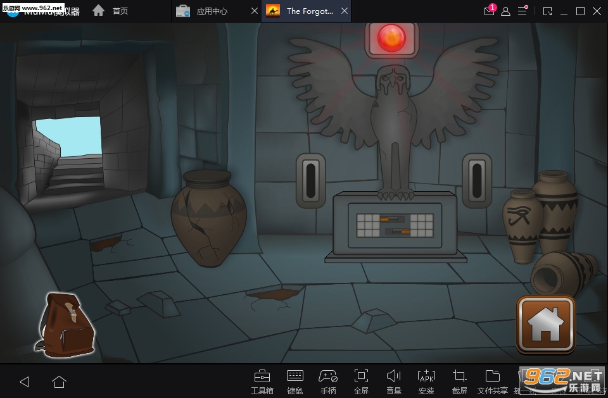Toggle 全屏 fullscreen mode
608x398 pixels.
click(361, 382)
